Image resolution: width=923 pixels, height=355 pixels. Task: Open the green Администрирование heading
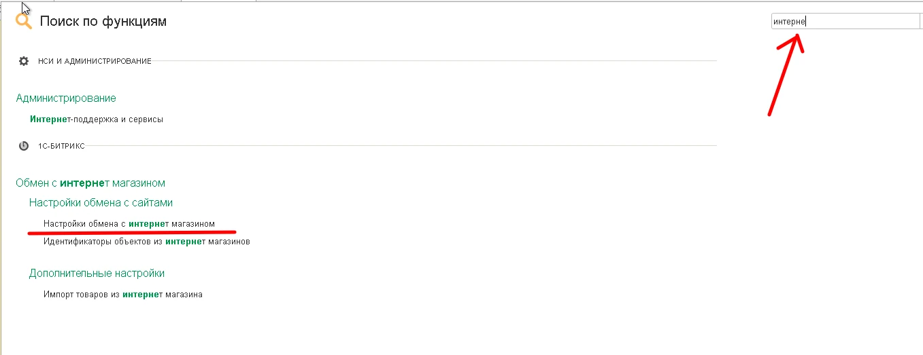(x=66, y=98)
